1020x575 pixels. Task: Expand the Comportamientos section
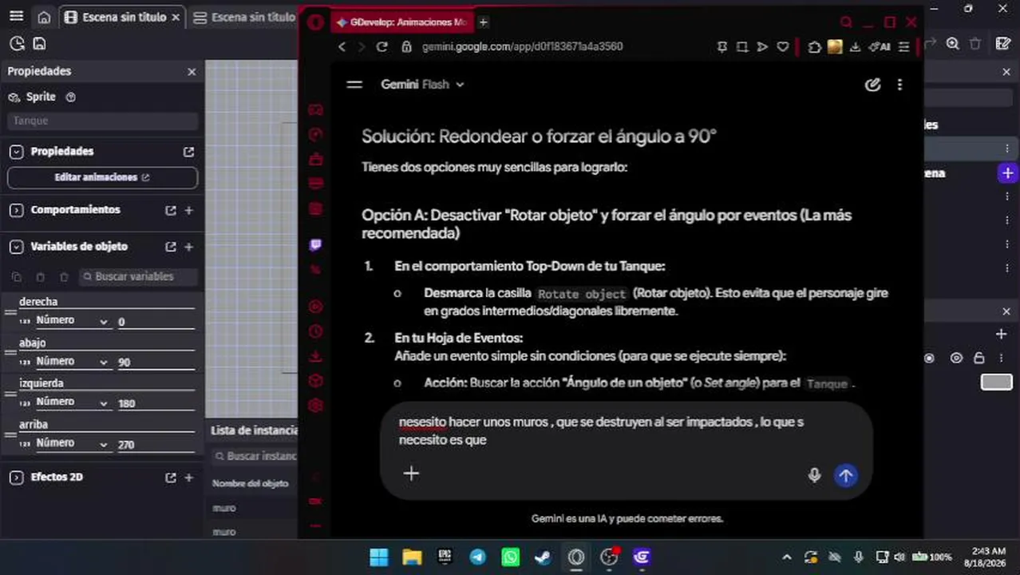[16, 210]
